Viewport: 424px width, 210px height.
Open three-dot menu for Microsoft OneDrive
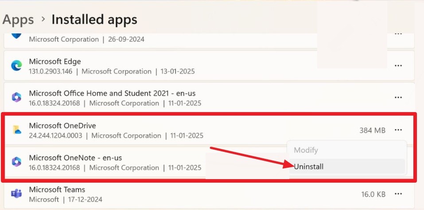398,130
